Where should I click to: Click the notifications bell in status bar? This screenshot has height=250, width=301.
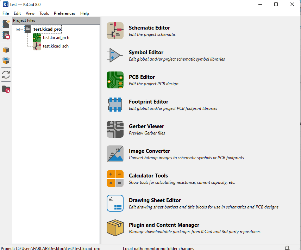pos(287,248)
